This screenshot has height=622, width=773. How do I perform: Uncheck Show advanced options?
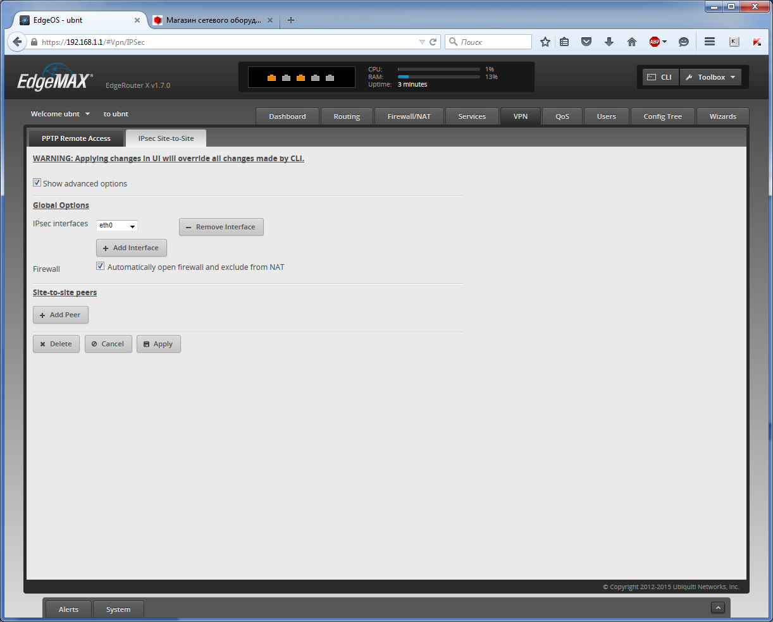point(37,183)
